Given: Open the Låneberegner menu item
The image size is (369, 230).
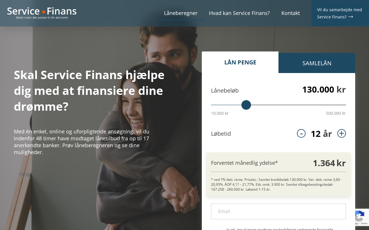Looking at the screenshot, I should 181,13.
